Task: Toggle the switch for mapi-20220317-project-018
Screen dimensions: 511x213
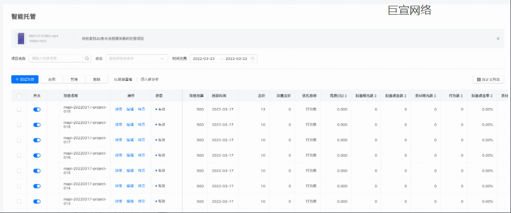Action: pos(37,125)
